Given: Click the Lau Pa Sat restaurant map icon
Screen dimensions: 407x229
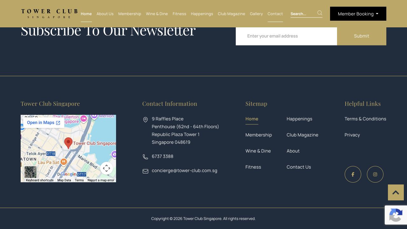Looking at the screenshot, I should [x=64, y=162].
